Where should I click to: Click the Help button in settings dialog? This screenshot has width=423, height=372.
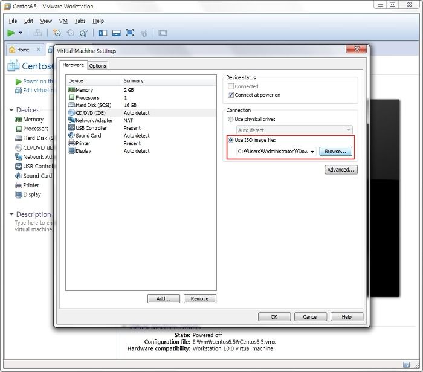tap(347, 317)
